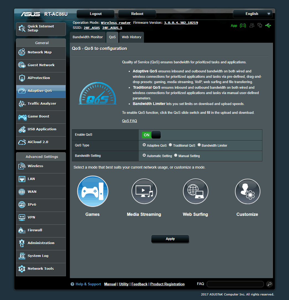Viewport: 289px width, 300px height.
Task: Click the System Log notepad icon
Action: tap(22, 256)
